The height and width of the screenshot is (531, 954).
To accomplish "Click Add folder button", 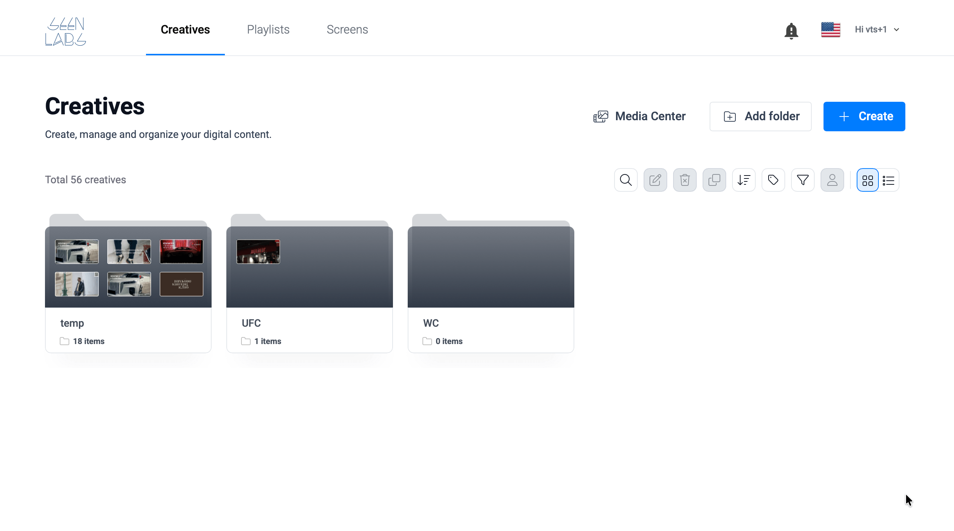I will [x=760, y=116].
